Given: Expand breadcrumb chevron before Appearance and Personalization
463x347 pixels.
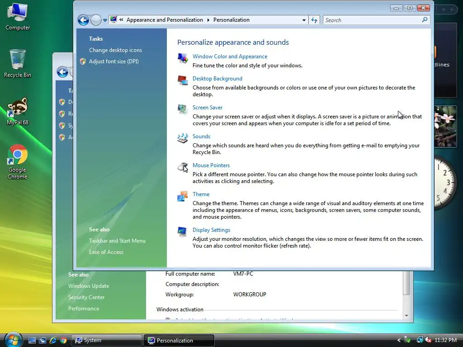Looking at the screenshot, I should click(x=121, y=20).
